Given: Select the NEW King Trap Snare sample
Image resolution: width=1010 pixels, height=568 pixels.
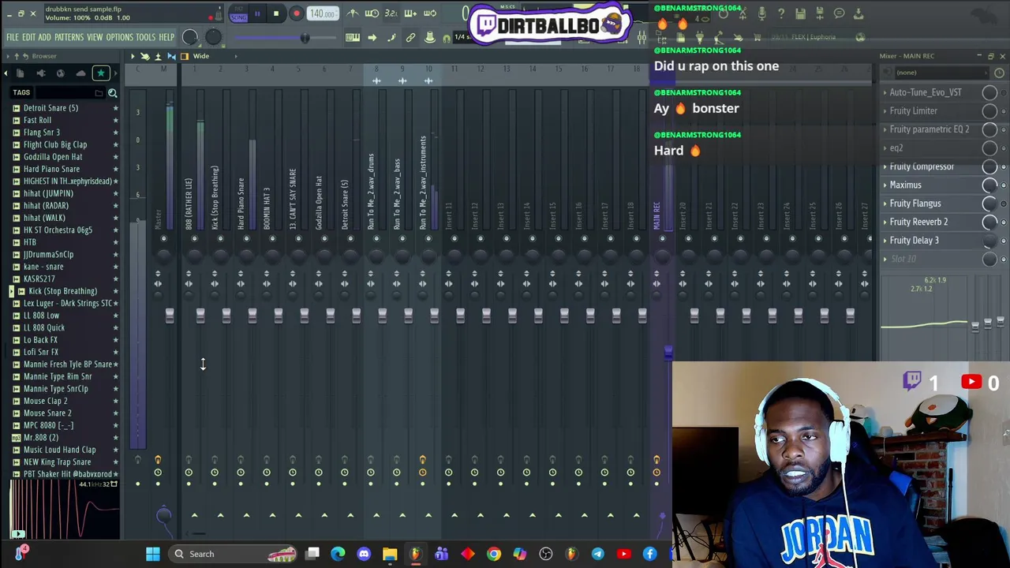Looking at the screenshot, I should pos(57,461).
